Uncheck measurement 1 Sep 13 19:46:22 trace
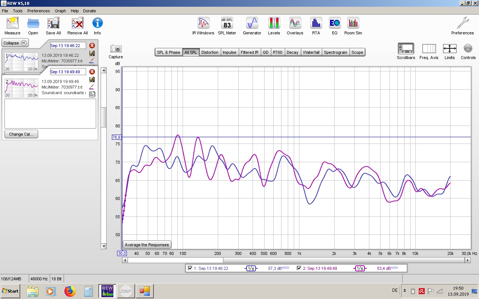This screenshot has height=299, width=479. [190, 268]
